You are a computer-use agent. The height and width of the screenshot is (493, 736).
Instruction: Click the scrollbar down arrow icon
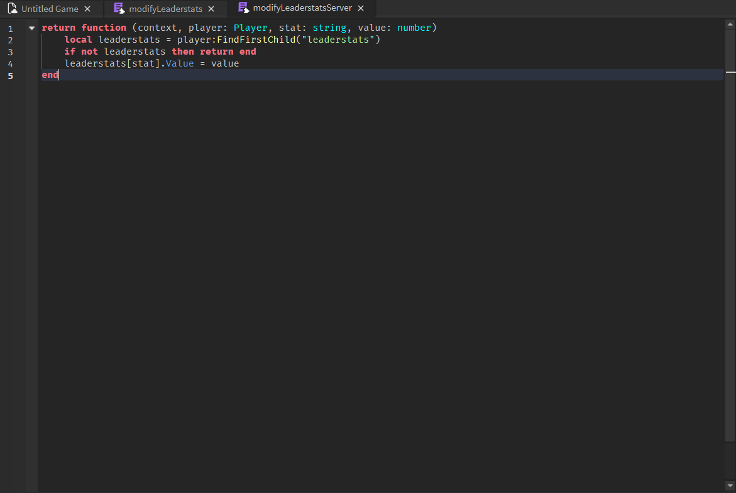point(731,485)
